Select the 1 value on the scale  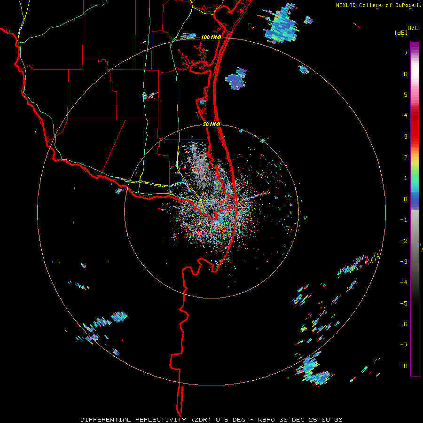406,178
